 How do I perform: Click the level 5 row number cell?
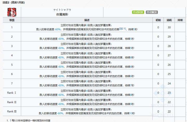(x=12, y=65)
